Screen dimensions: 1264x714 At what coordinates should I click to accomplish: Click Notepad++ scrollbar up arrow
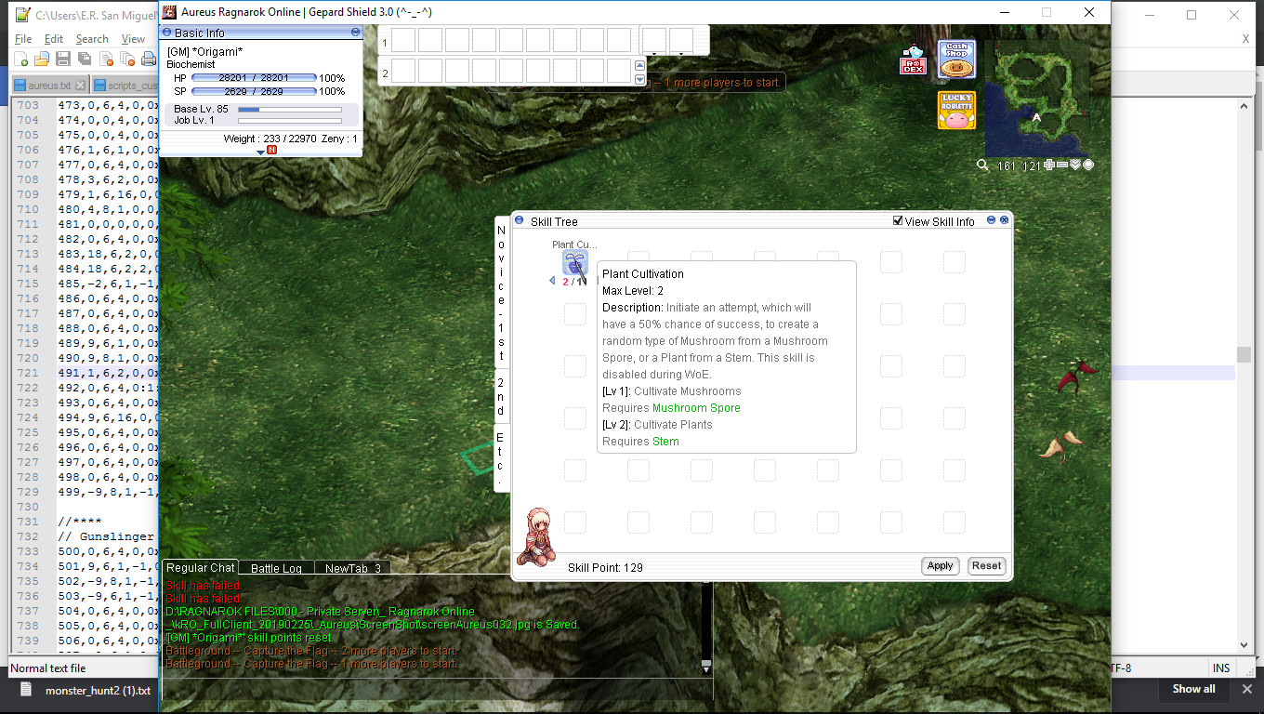coord(1245,105)
